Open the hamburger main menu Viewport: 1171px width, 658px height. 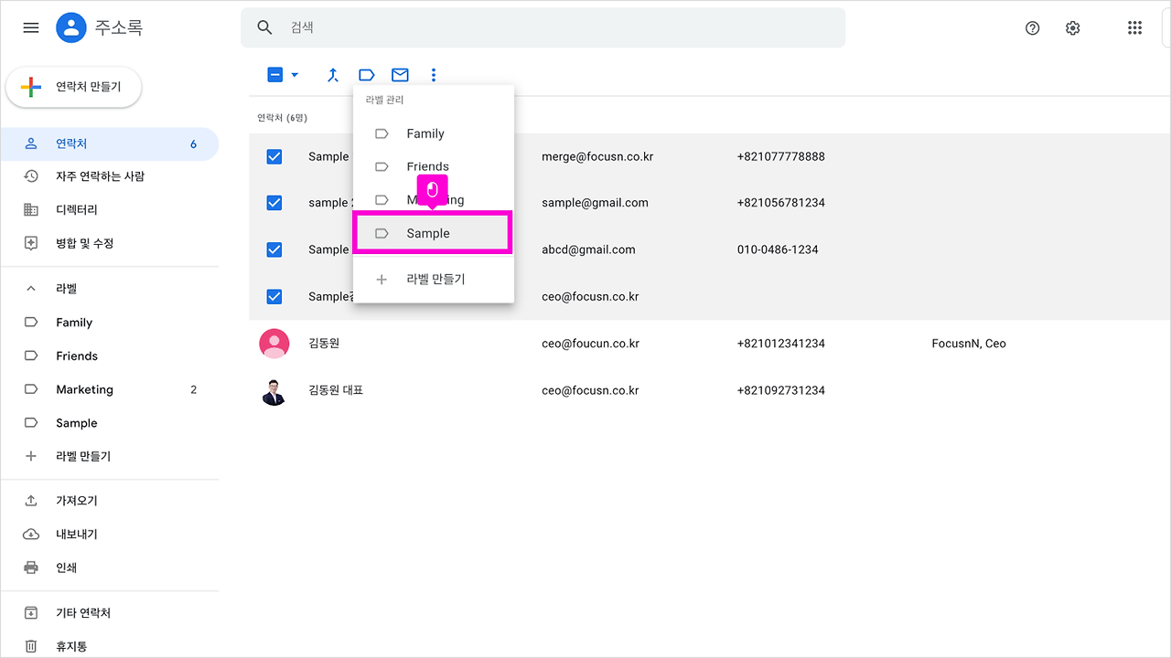tap(31, 27)
